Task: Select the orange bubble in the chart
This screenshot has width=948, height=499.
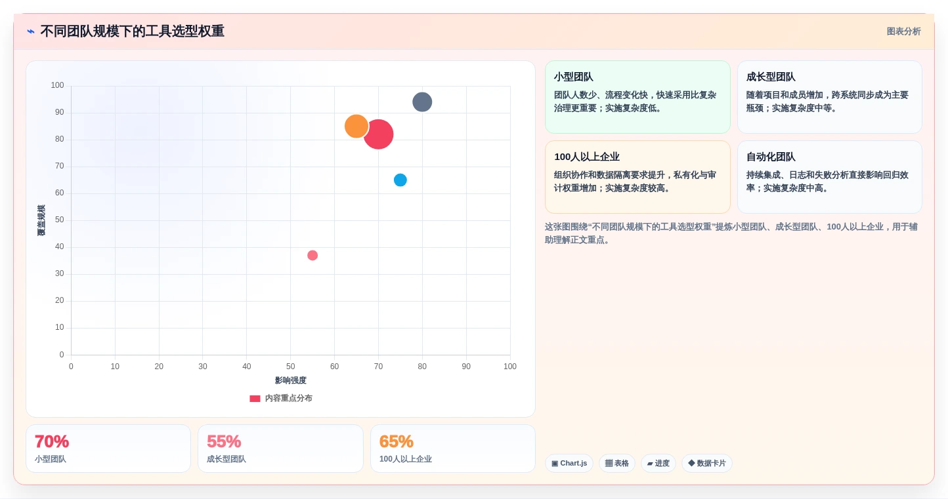Action: (x=356, y=126)
